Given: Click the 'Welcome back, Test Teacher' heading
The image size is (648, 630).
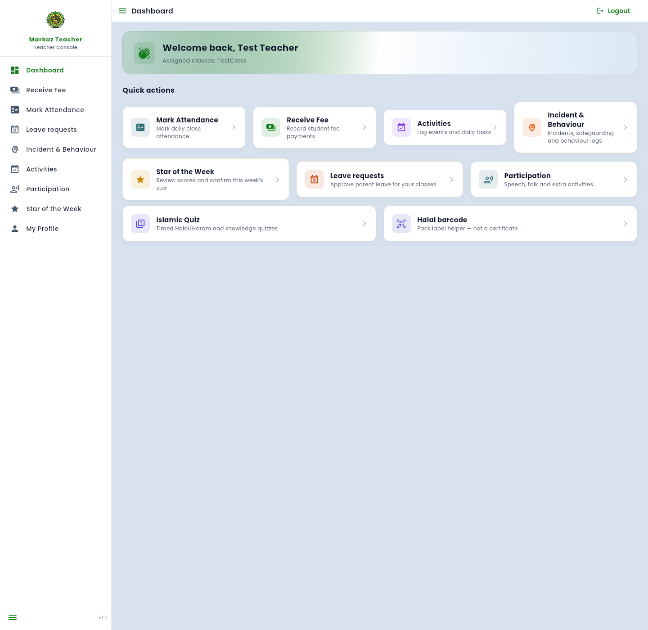Looking at the screenshot, I should [x=230, y=48].
